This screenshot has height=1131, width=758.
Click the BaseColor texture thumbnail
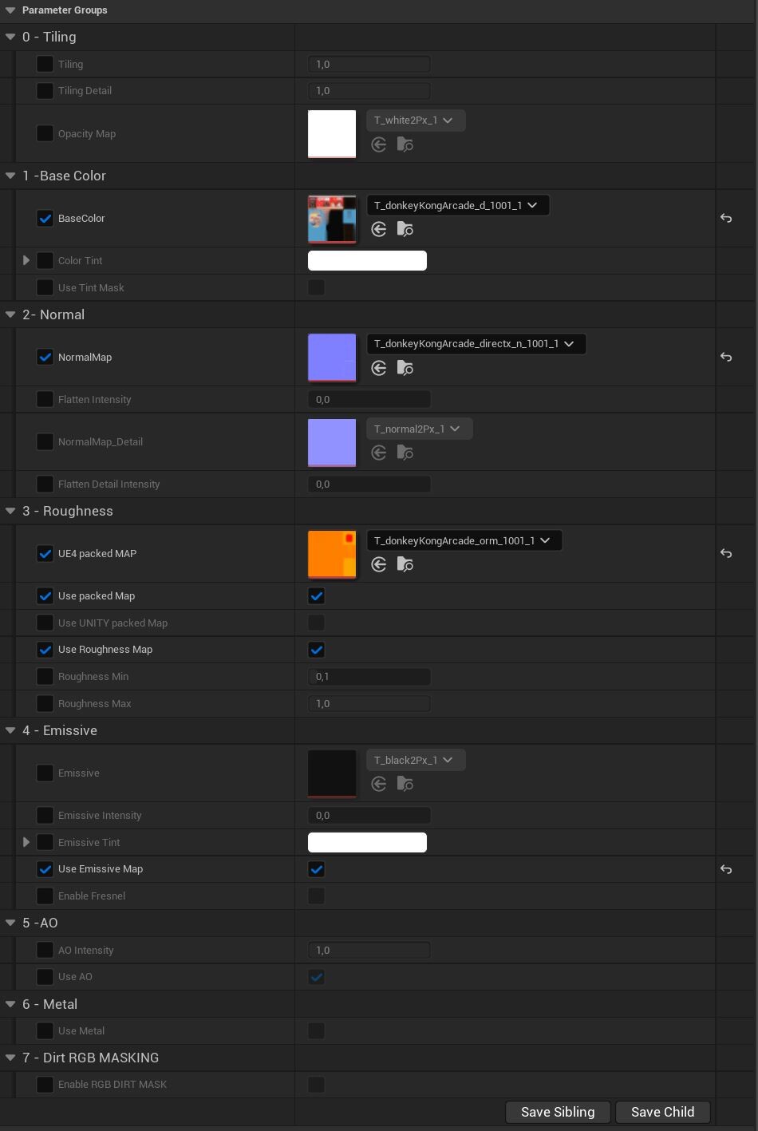pos(332,219)
